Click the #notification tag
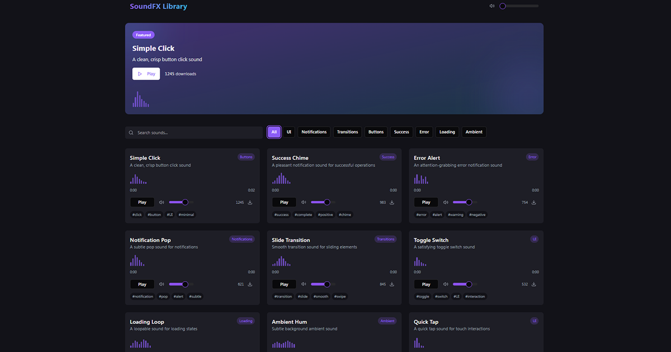 143,297
